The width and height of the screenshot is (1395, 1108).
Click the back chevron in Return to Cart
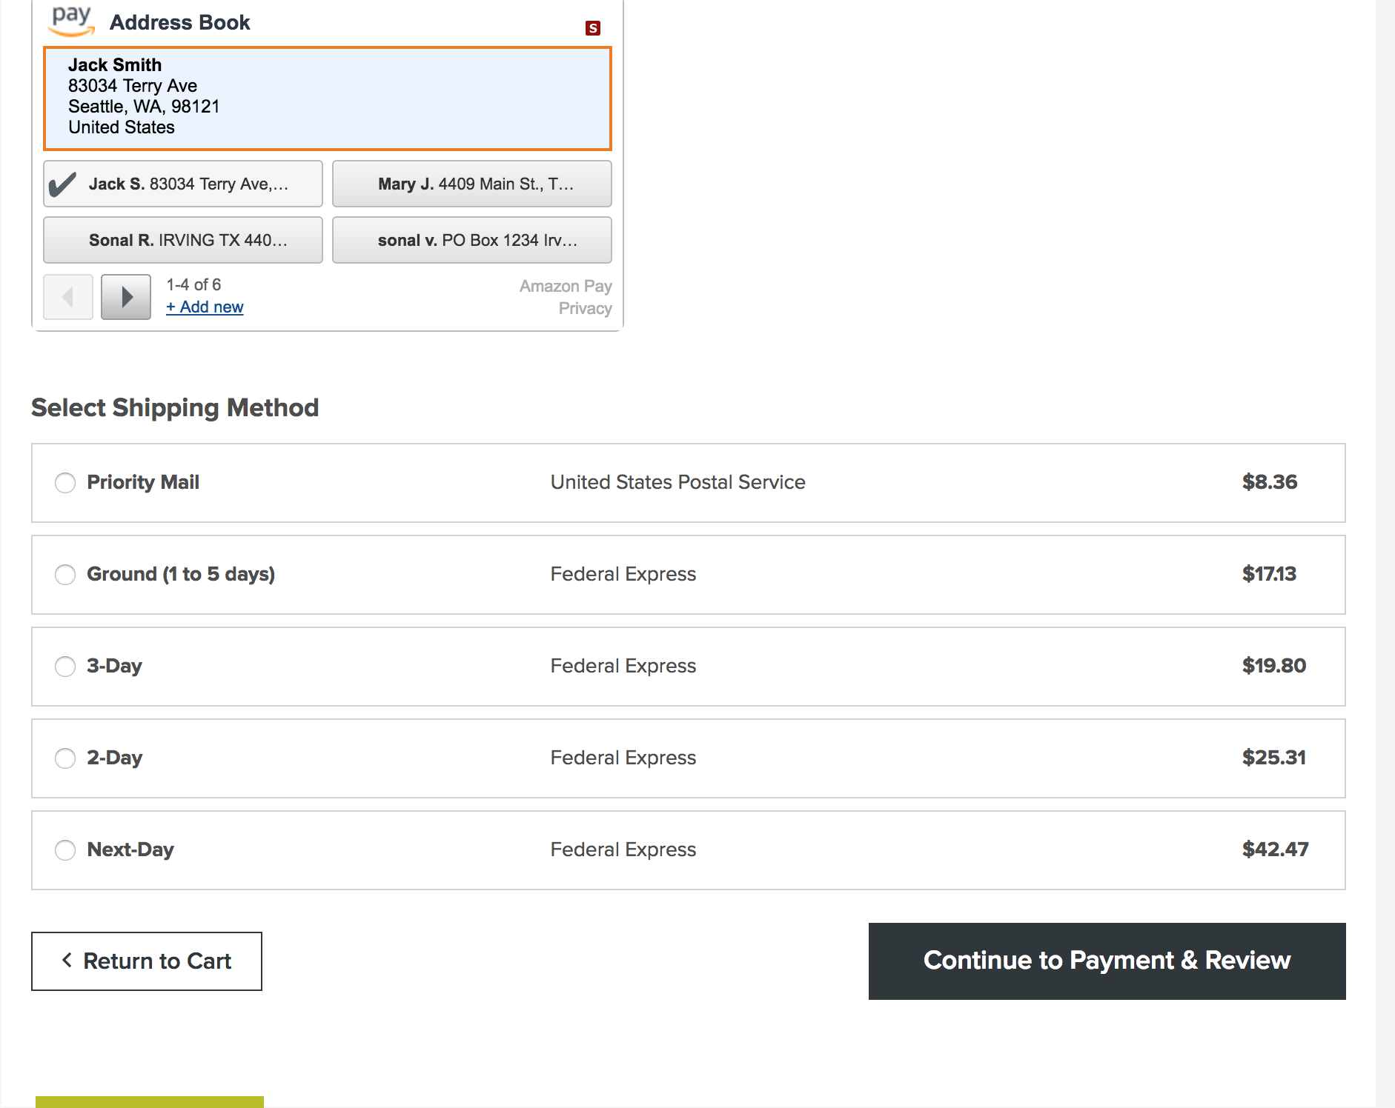click(x=67, y=961)
